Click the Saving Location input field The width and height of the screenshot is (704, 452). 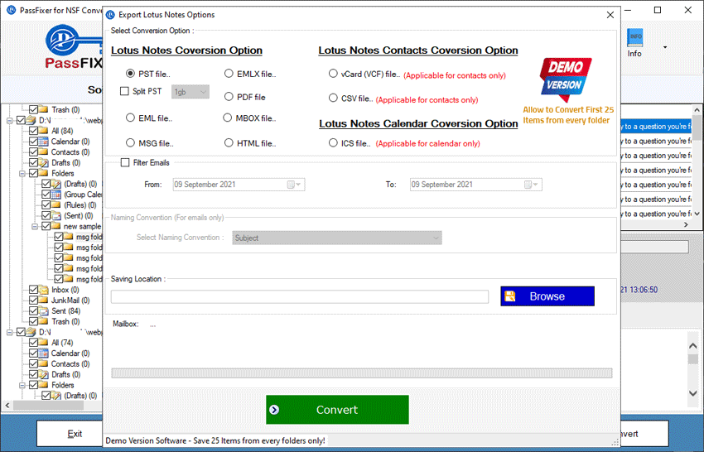click(x=300, y=296)
